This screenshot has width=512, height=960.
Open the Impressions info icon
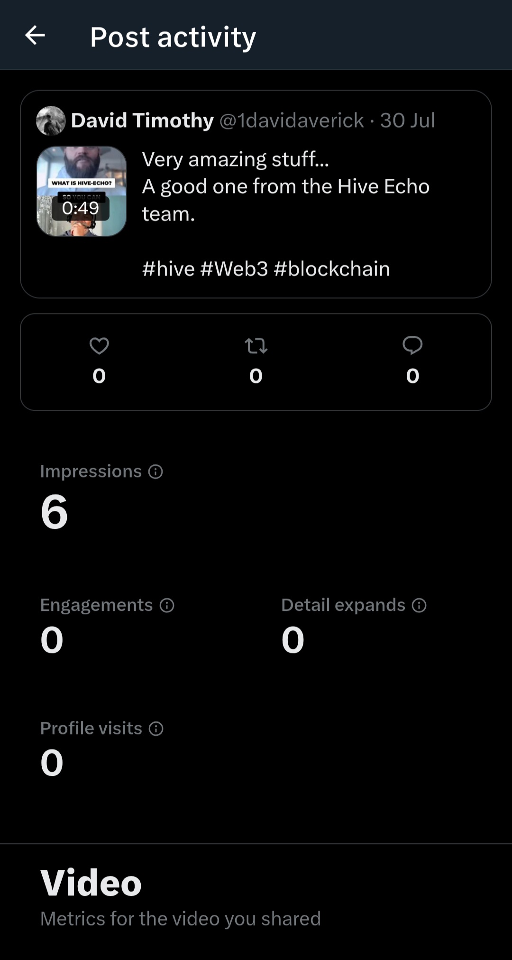(155, 471)
